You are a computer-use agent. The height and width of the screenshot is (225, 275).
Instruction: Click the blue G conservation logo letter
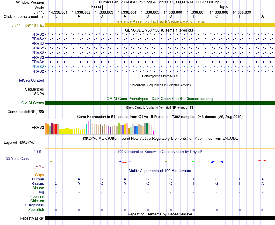coord(217,162)
